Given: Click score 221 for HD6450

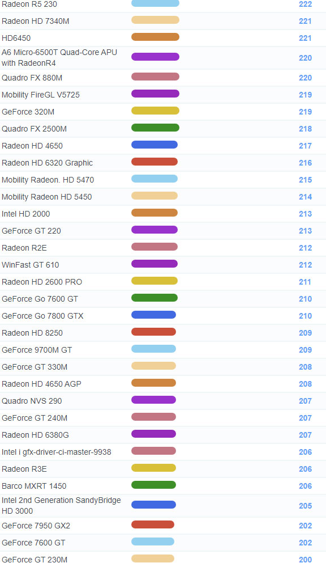Looking at the screenshot, I should point(306,39).
